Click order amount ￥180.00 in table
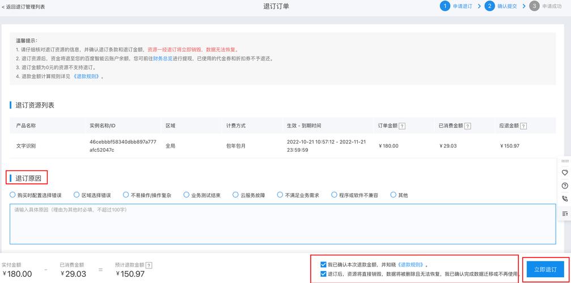This screenshot has width=571, height=283. (x=388, y=146)
